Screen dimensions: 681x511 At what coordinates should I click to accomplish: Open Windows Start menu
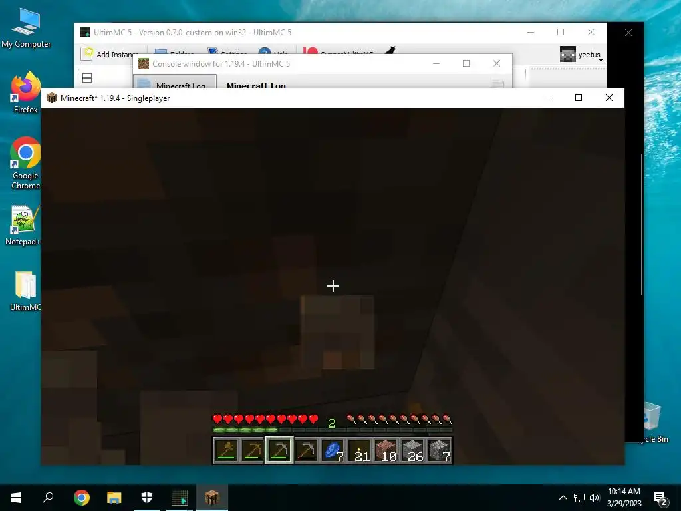pyautogui.click(x=16, y=498)
